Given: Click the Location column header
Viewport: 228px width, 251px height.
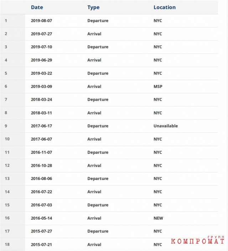Looking at the screenshot, I should tap(164, 7).
